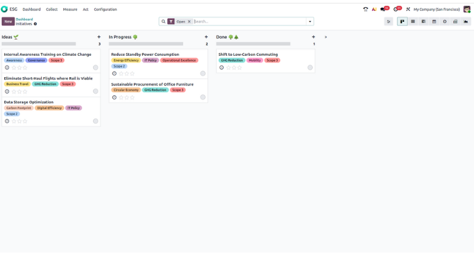Open the conversations messages icon
Viewport: 474px width, 255px height.
[x=383, y=9]
